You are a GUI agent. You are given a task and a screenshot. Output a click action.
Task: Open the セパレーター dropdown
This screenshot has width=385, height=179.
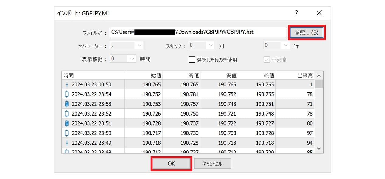139,46
